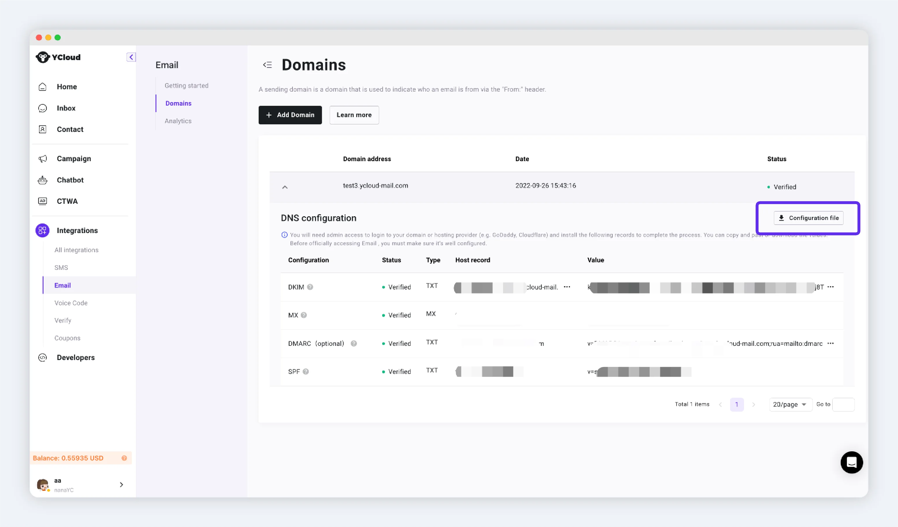This screenshot has width=898, height=527.
Task: Click the user avatar picture
Action: coord(43,485)
